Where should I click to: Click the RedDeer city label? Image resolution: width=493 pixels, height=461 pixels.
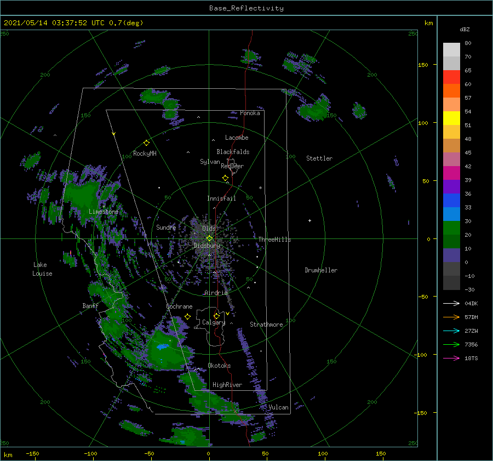pos(232,166)
